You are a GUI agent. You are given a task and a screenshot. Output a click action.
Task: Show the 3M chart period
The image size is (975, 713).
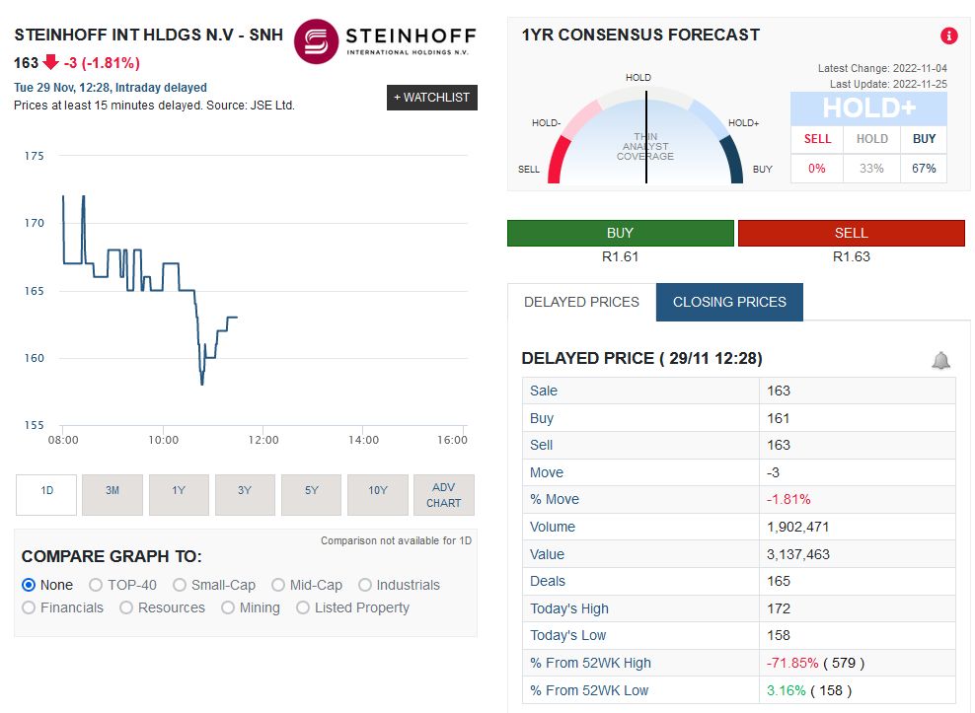click(x=112, y=495)
